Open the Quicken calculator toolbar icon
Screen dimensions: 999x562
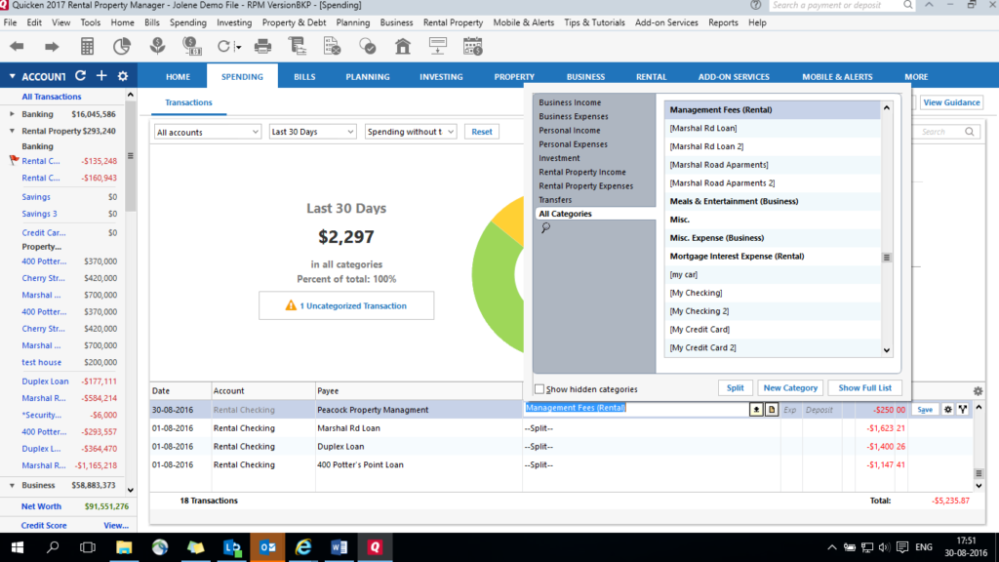[x=87, y=45]
